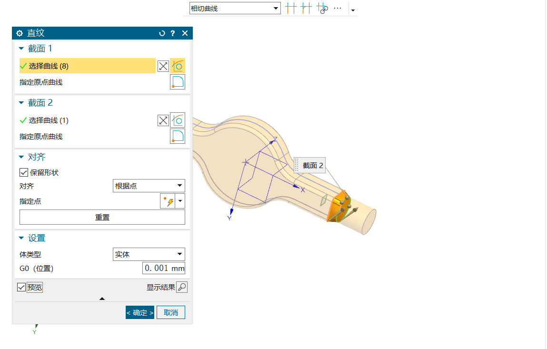Specify origin curve for 截面 2

point(178,137)
